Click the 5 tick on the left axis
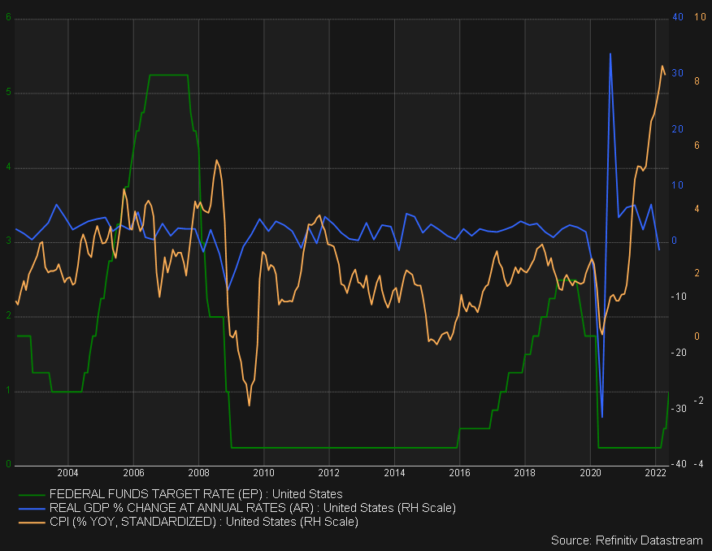The width and height of the screenshot is (712, 551). [x=9, y=93]
